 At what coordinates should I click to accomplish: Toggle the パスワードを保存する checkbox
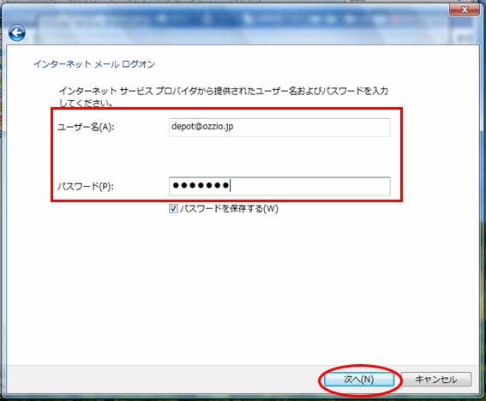point(173,208)
